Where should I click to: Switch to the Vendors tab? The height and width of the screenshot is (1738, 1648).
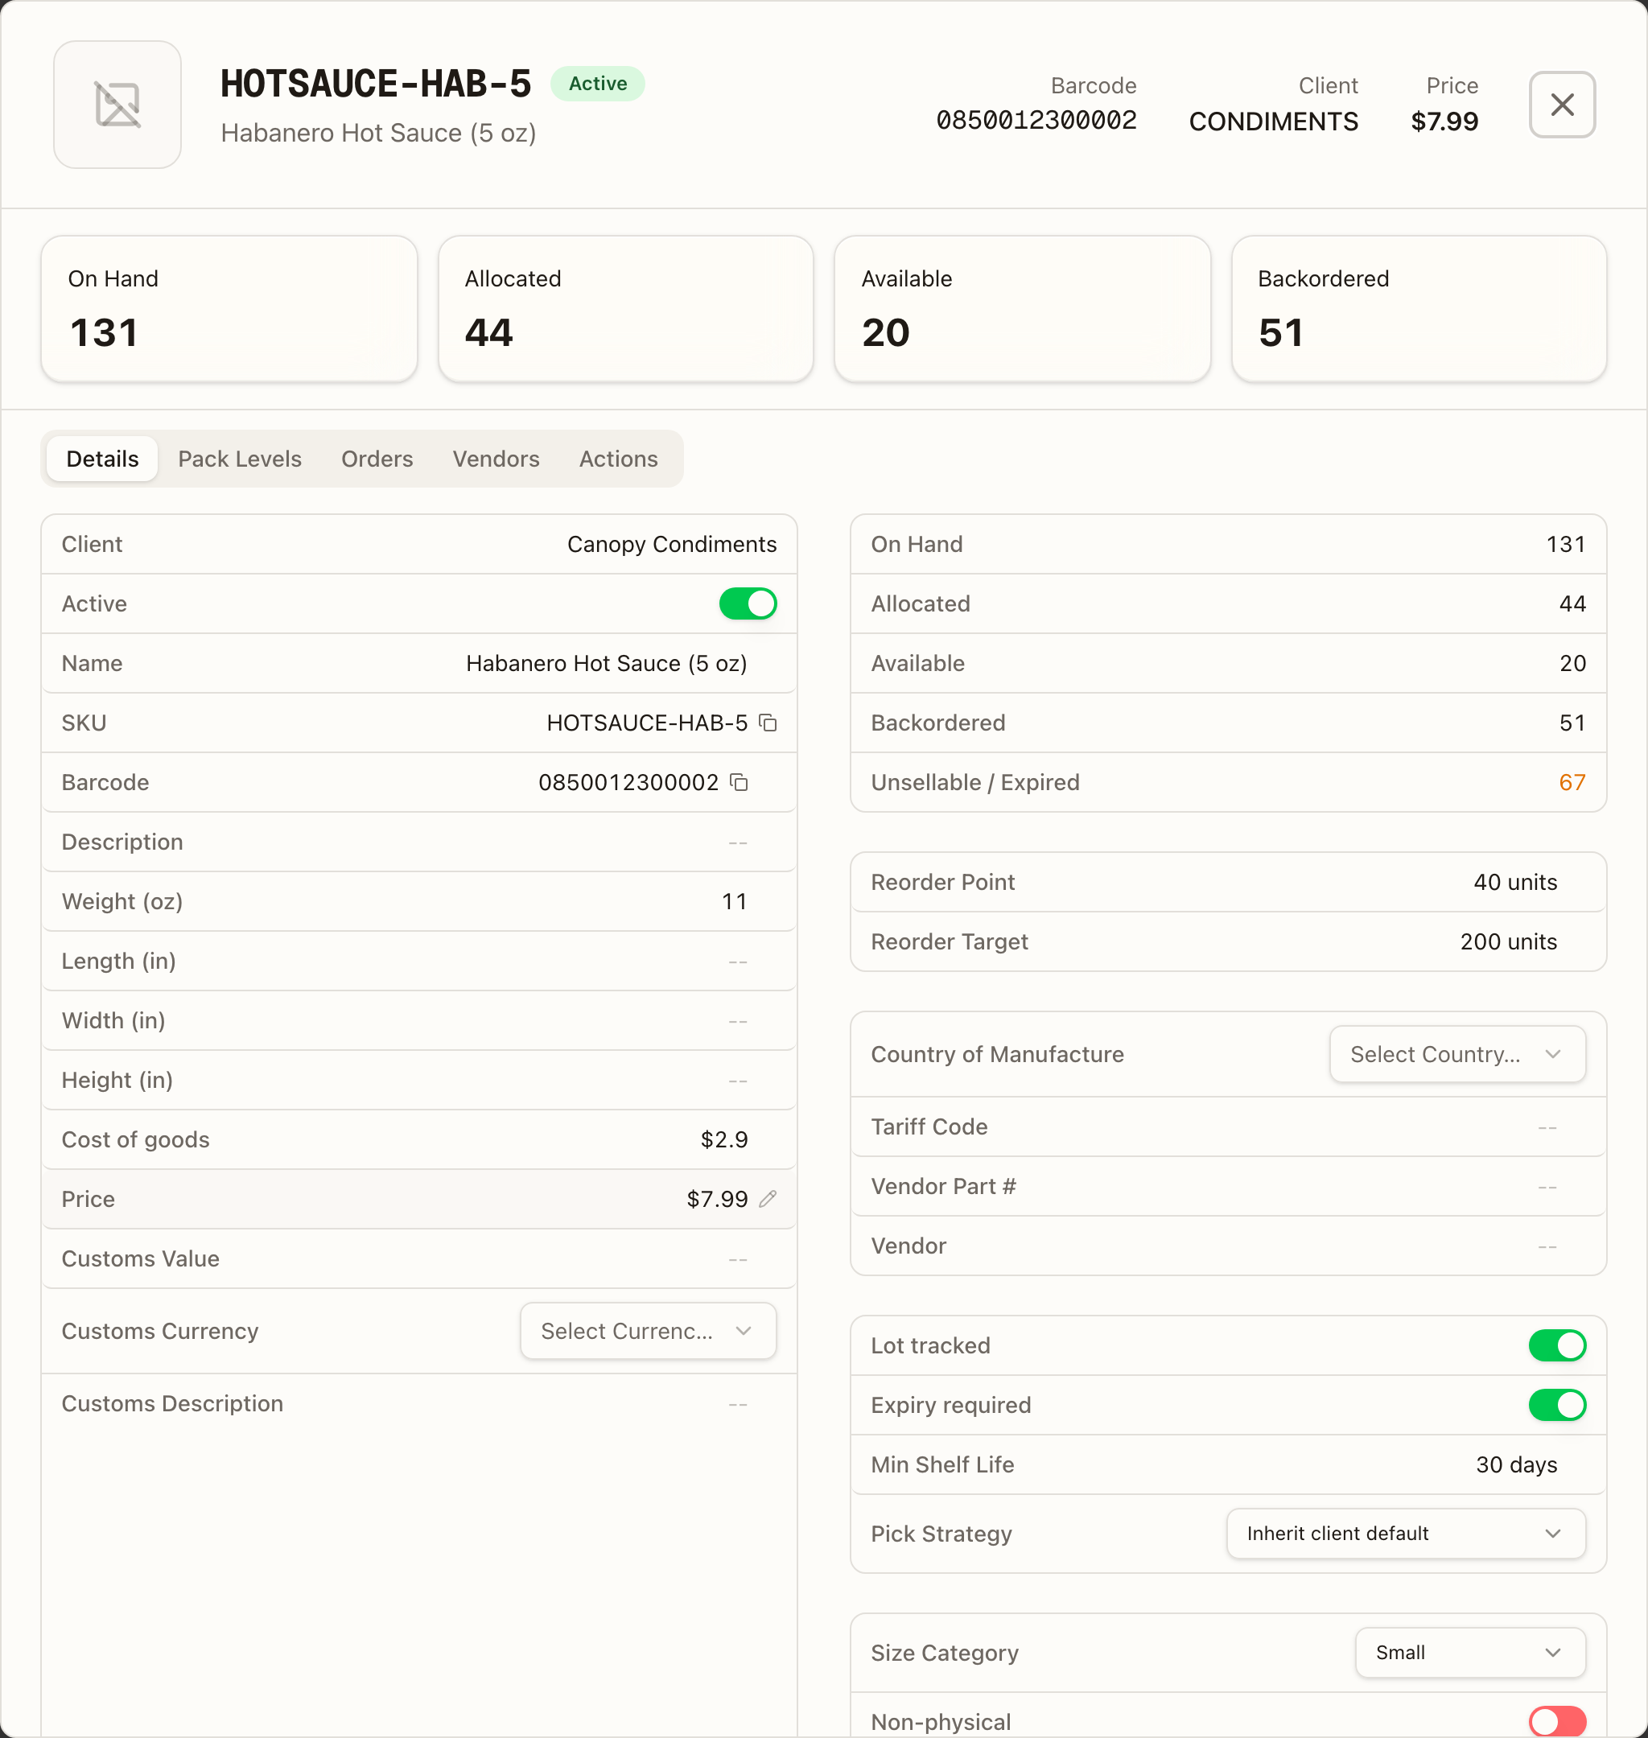[496, 459]
